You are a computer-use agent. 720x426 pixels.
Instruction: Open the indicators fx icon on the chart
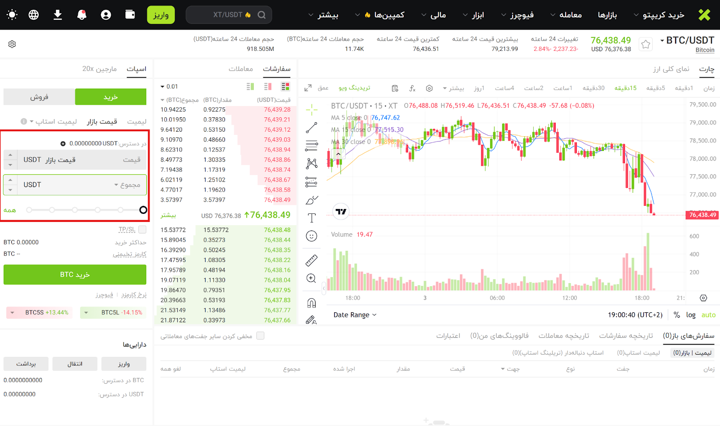(412, 88)
